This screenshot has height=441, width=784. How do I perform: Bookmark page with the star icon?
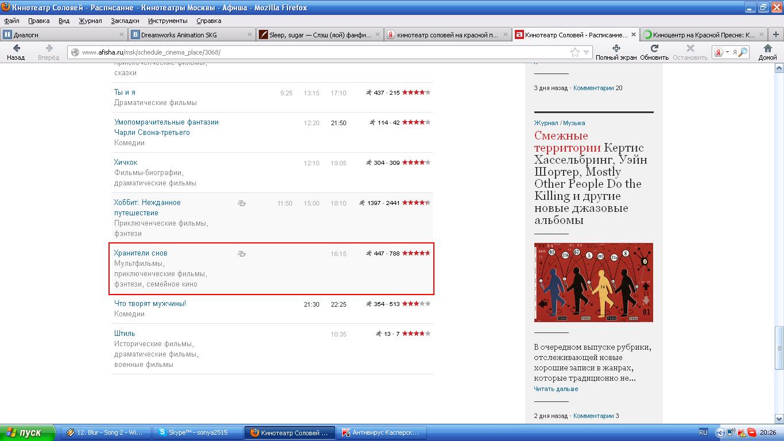(575, 52)
